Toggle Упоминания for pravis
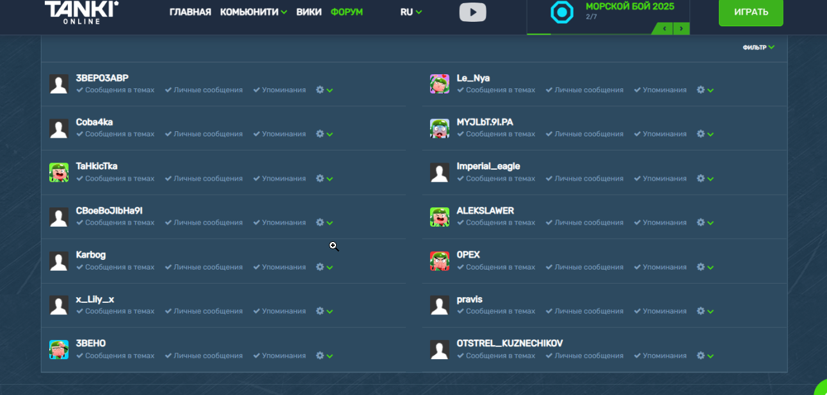Image resolution: width=827 pixels, height=395 pixels. (x=661, y=311)
